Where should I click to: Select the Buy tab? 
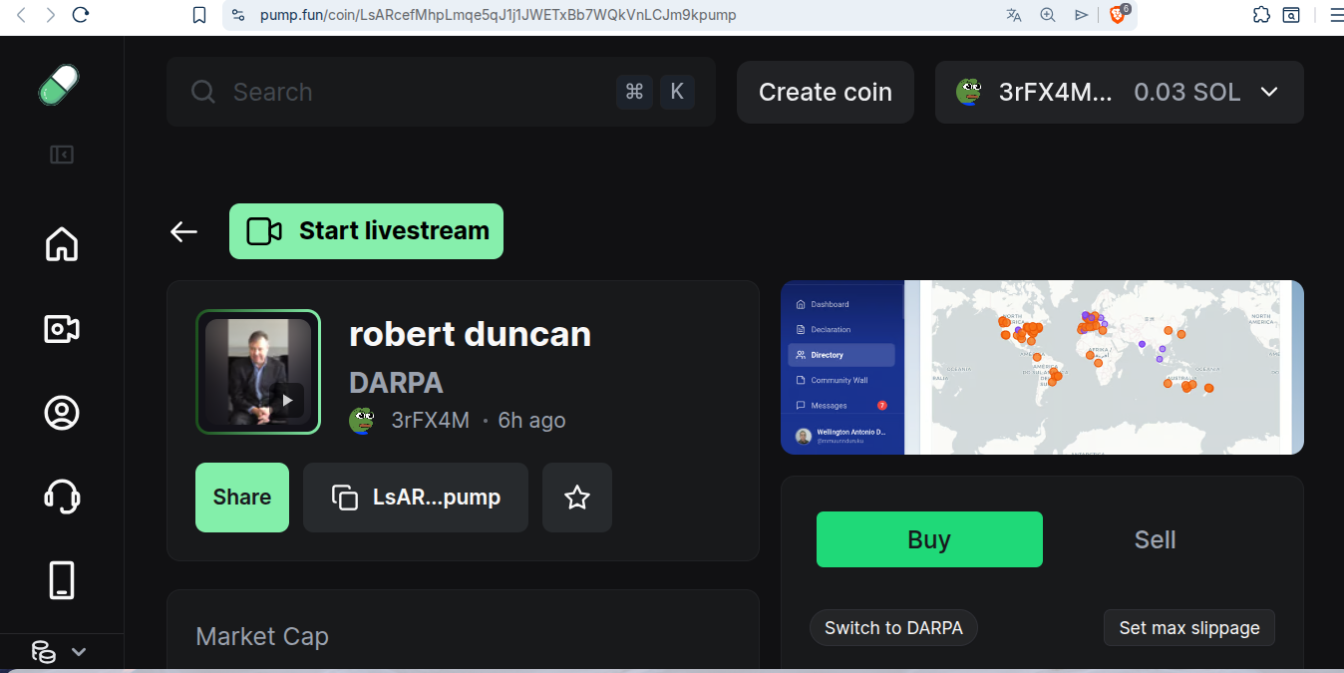(929, 539)
